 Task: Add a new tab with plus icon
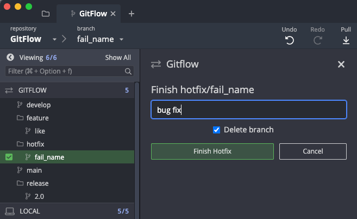click(131, 14)
